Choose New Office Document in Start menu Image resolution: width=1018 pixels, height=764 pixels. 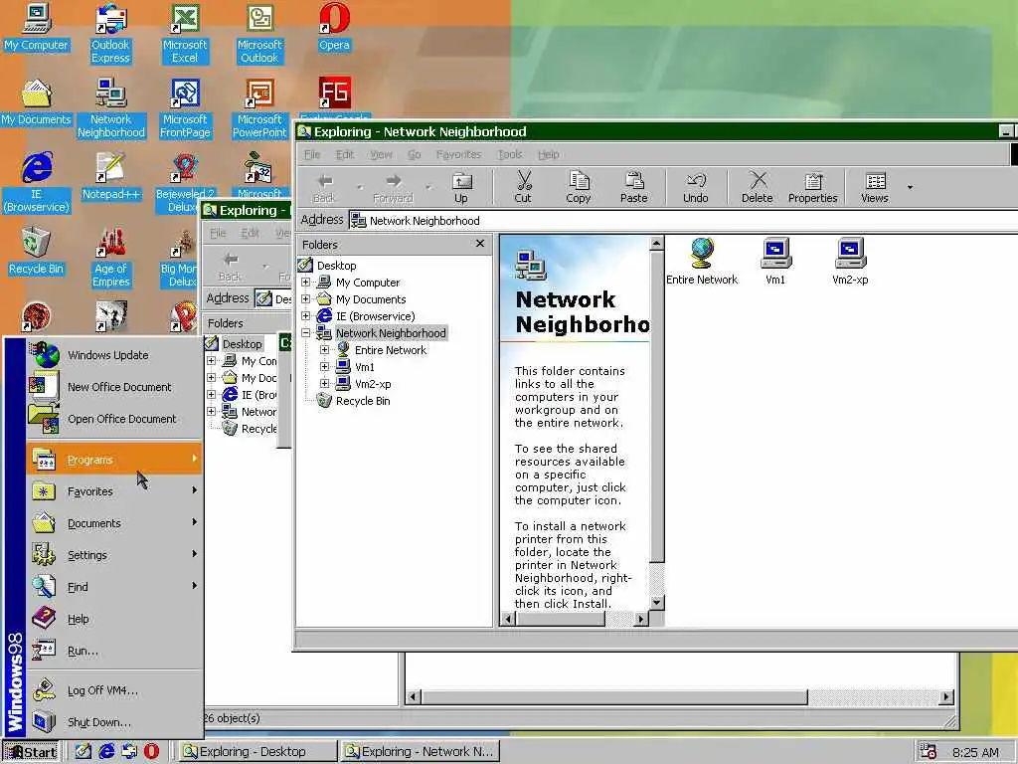115,387
